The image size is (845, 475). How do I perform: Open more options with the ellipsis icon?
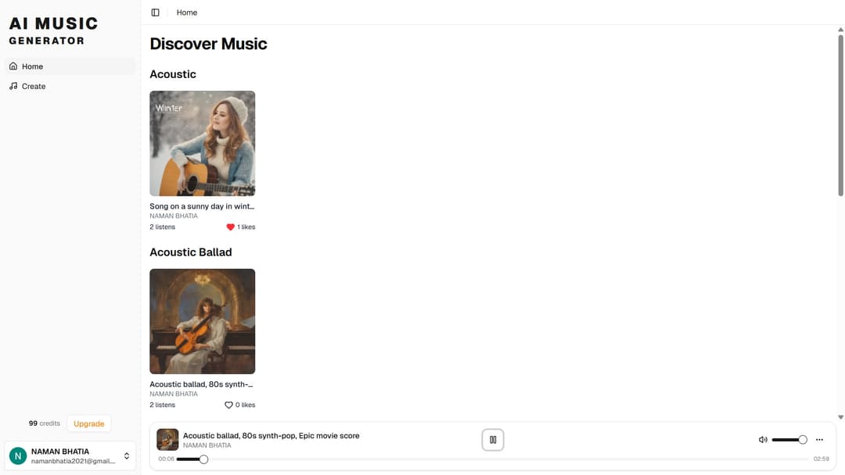click(x=819, y=439)
